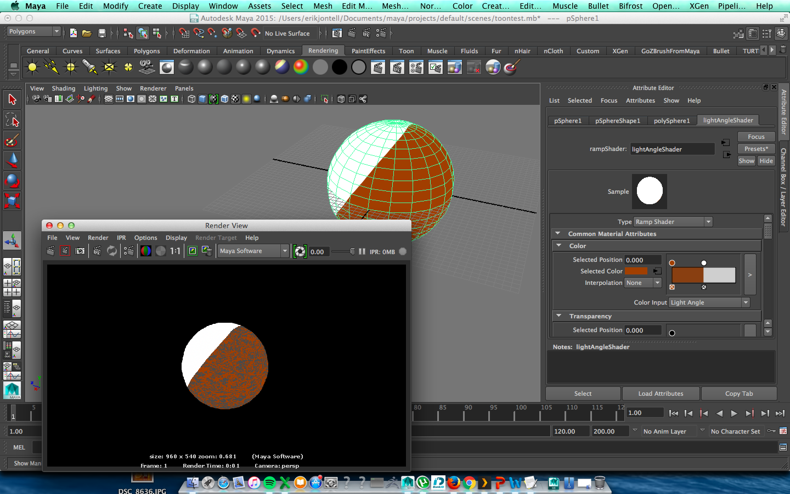Open the Ramp Shader type dropdown
Image resolution: width=790 pixels, height=494 pixels.
coord(673,222)
